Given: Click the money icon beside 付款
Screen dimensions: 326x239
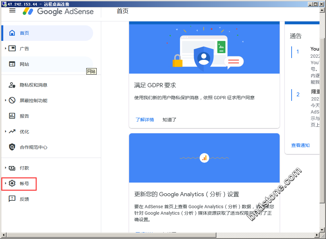Looking at the screenshot, I should click(x=12, y=168).
